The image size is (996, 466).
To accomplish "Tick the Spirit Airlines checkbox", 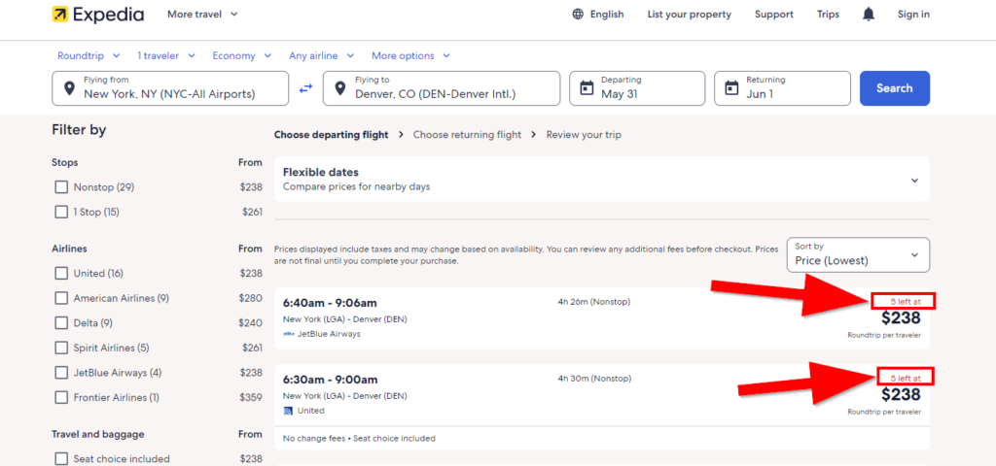I will click(61, 348).
